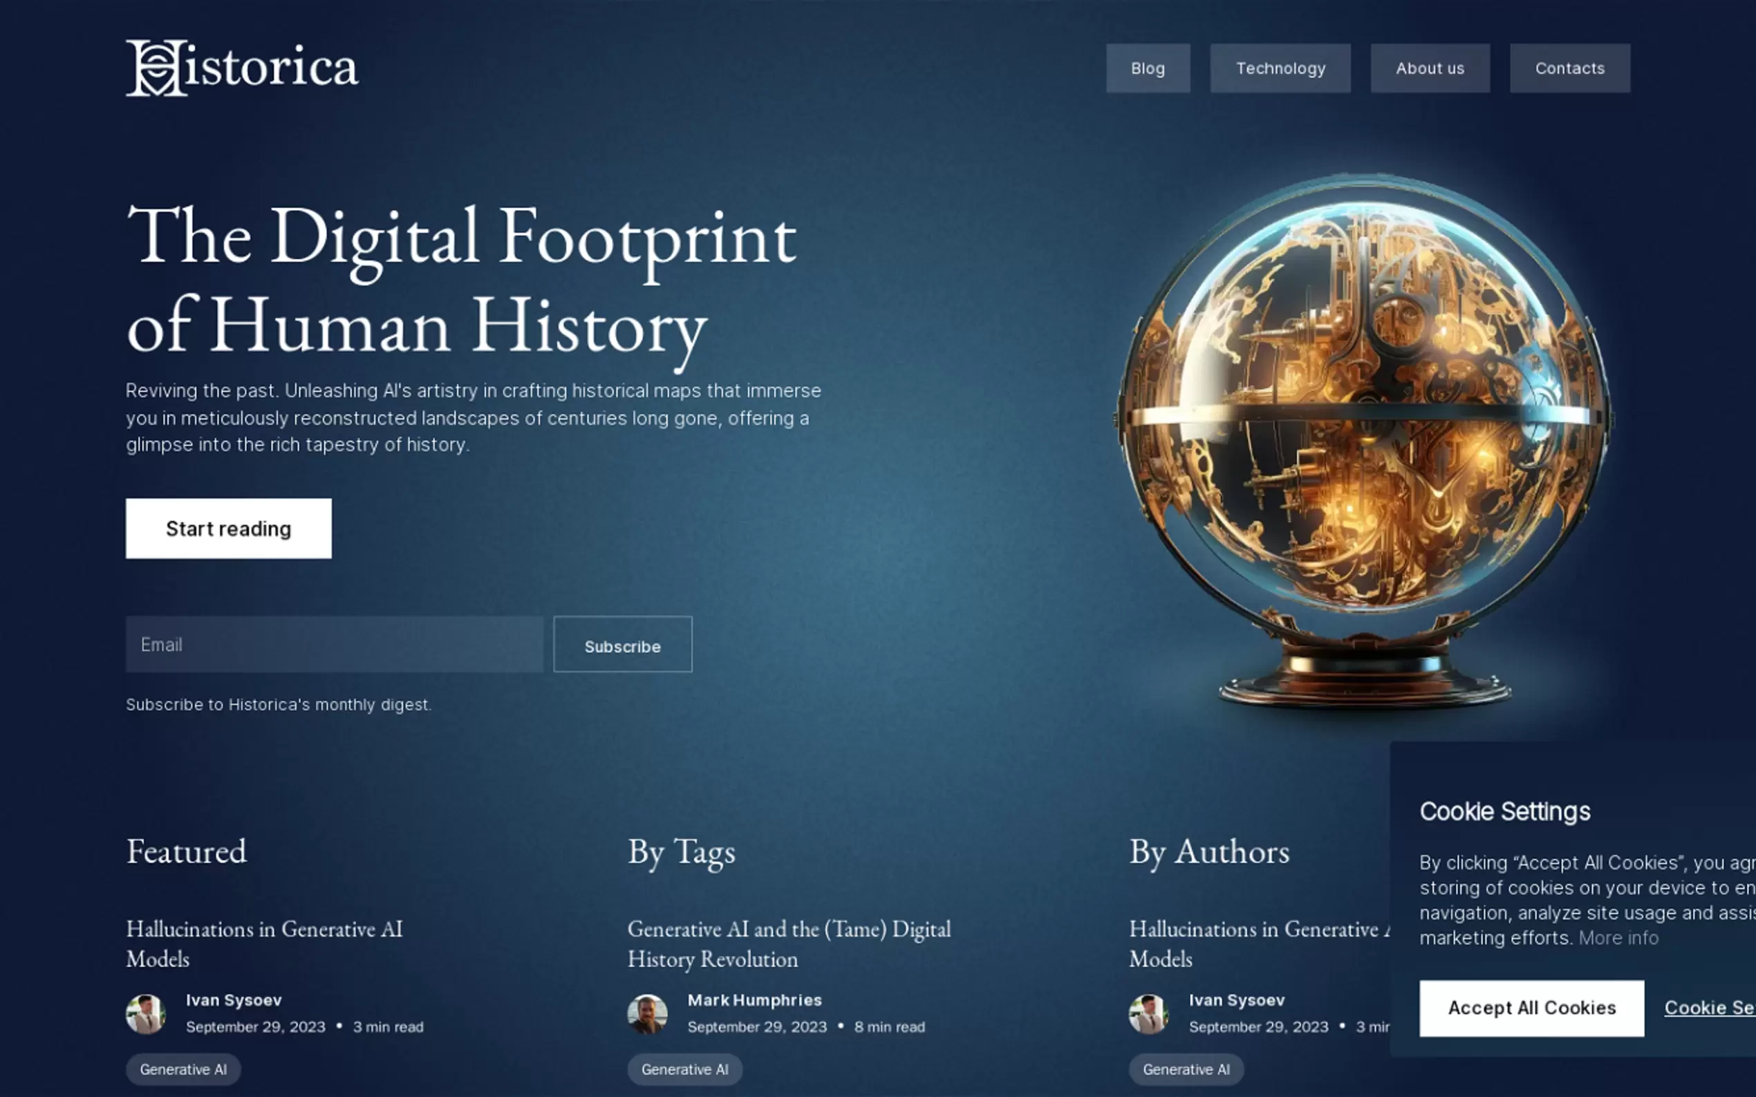Click Mark Humphries avatar
This screenshot has height=1097, width=1756.
[648, 1013]
